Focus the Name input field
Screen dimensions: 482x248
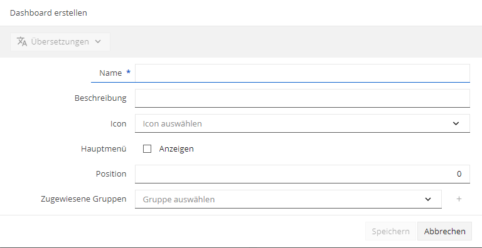coord(302,73)
